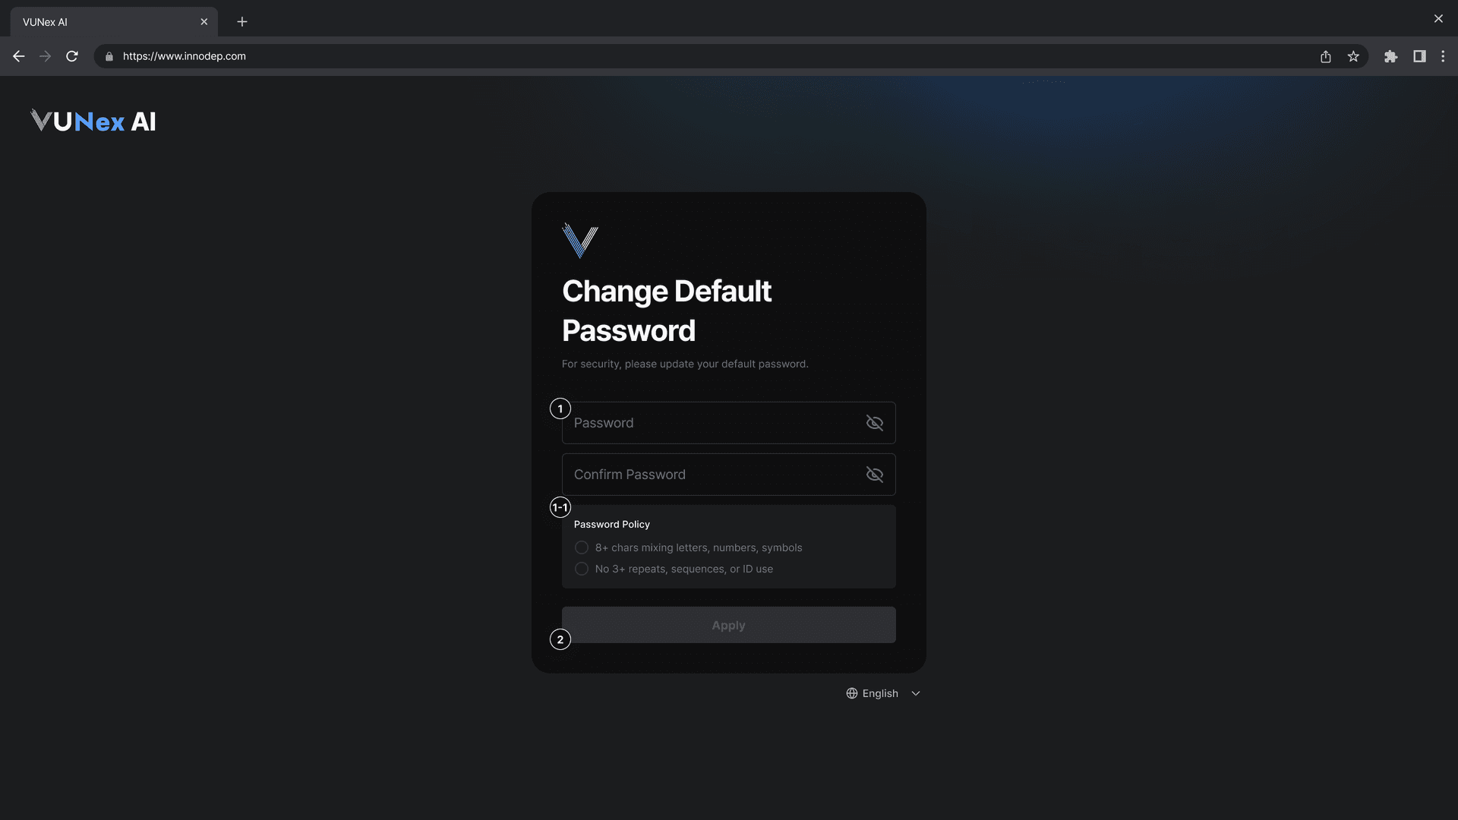The height and width of the screenshot is (820, 1458).
Task: Click the VUNex AI logo in header
Action: click(x=93, y=121)
